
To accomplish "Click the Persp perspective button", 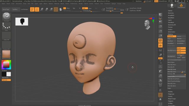I will coord(160,41).
